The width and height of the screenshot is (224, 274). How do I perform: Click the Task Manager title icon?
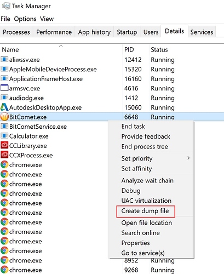[6, 6]
